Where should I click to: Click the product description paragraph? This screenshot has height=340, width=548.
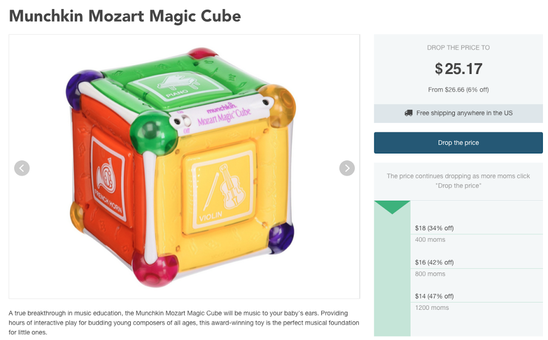click(184, 322)
